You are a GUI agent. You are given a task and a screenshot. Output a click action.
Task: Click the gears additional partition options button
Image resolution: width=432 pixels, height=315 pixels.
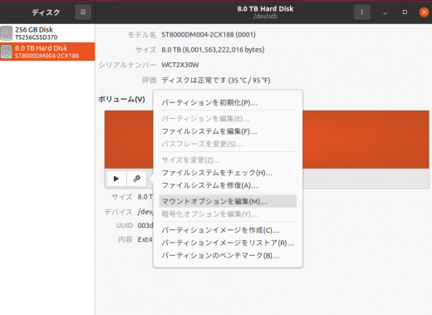point(136,179)
